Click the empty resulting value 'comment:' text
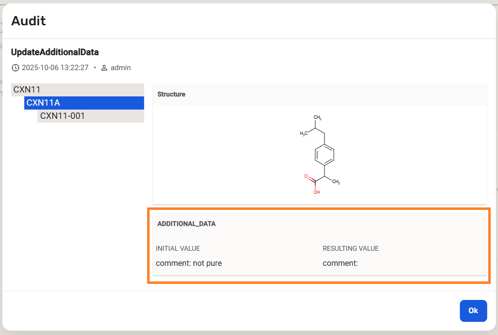The width and height of the screenshot is (498, 335). click(340, 263)
